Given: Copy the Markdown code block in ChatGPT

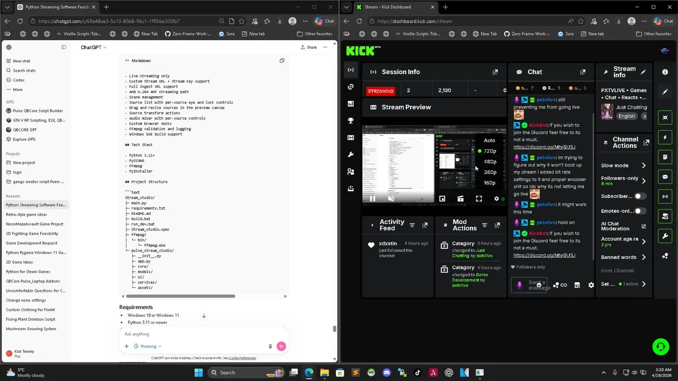Looking at the screenshot, I should tap(282, 60).
